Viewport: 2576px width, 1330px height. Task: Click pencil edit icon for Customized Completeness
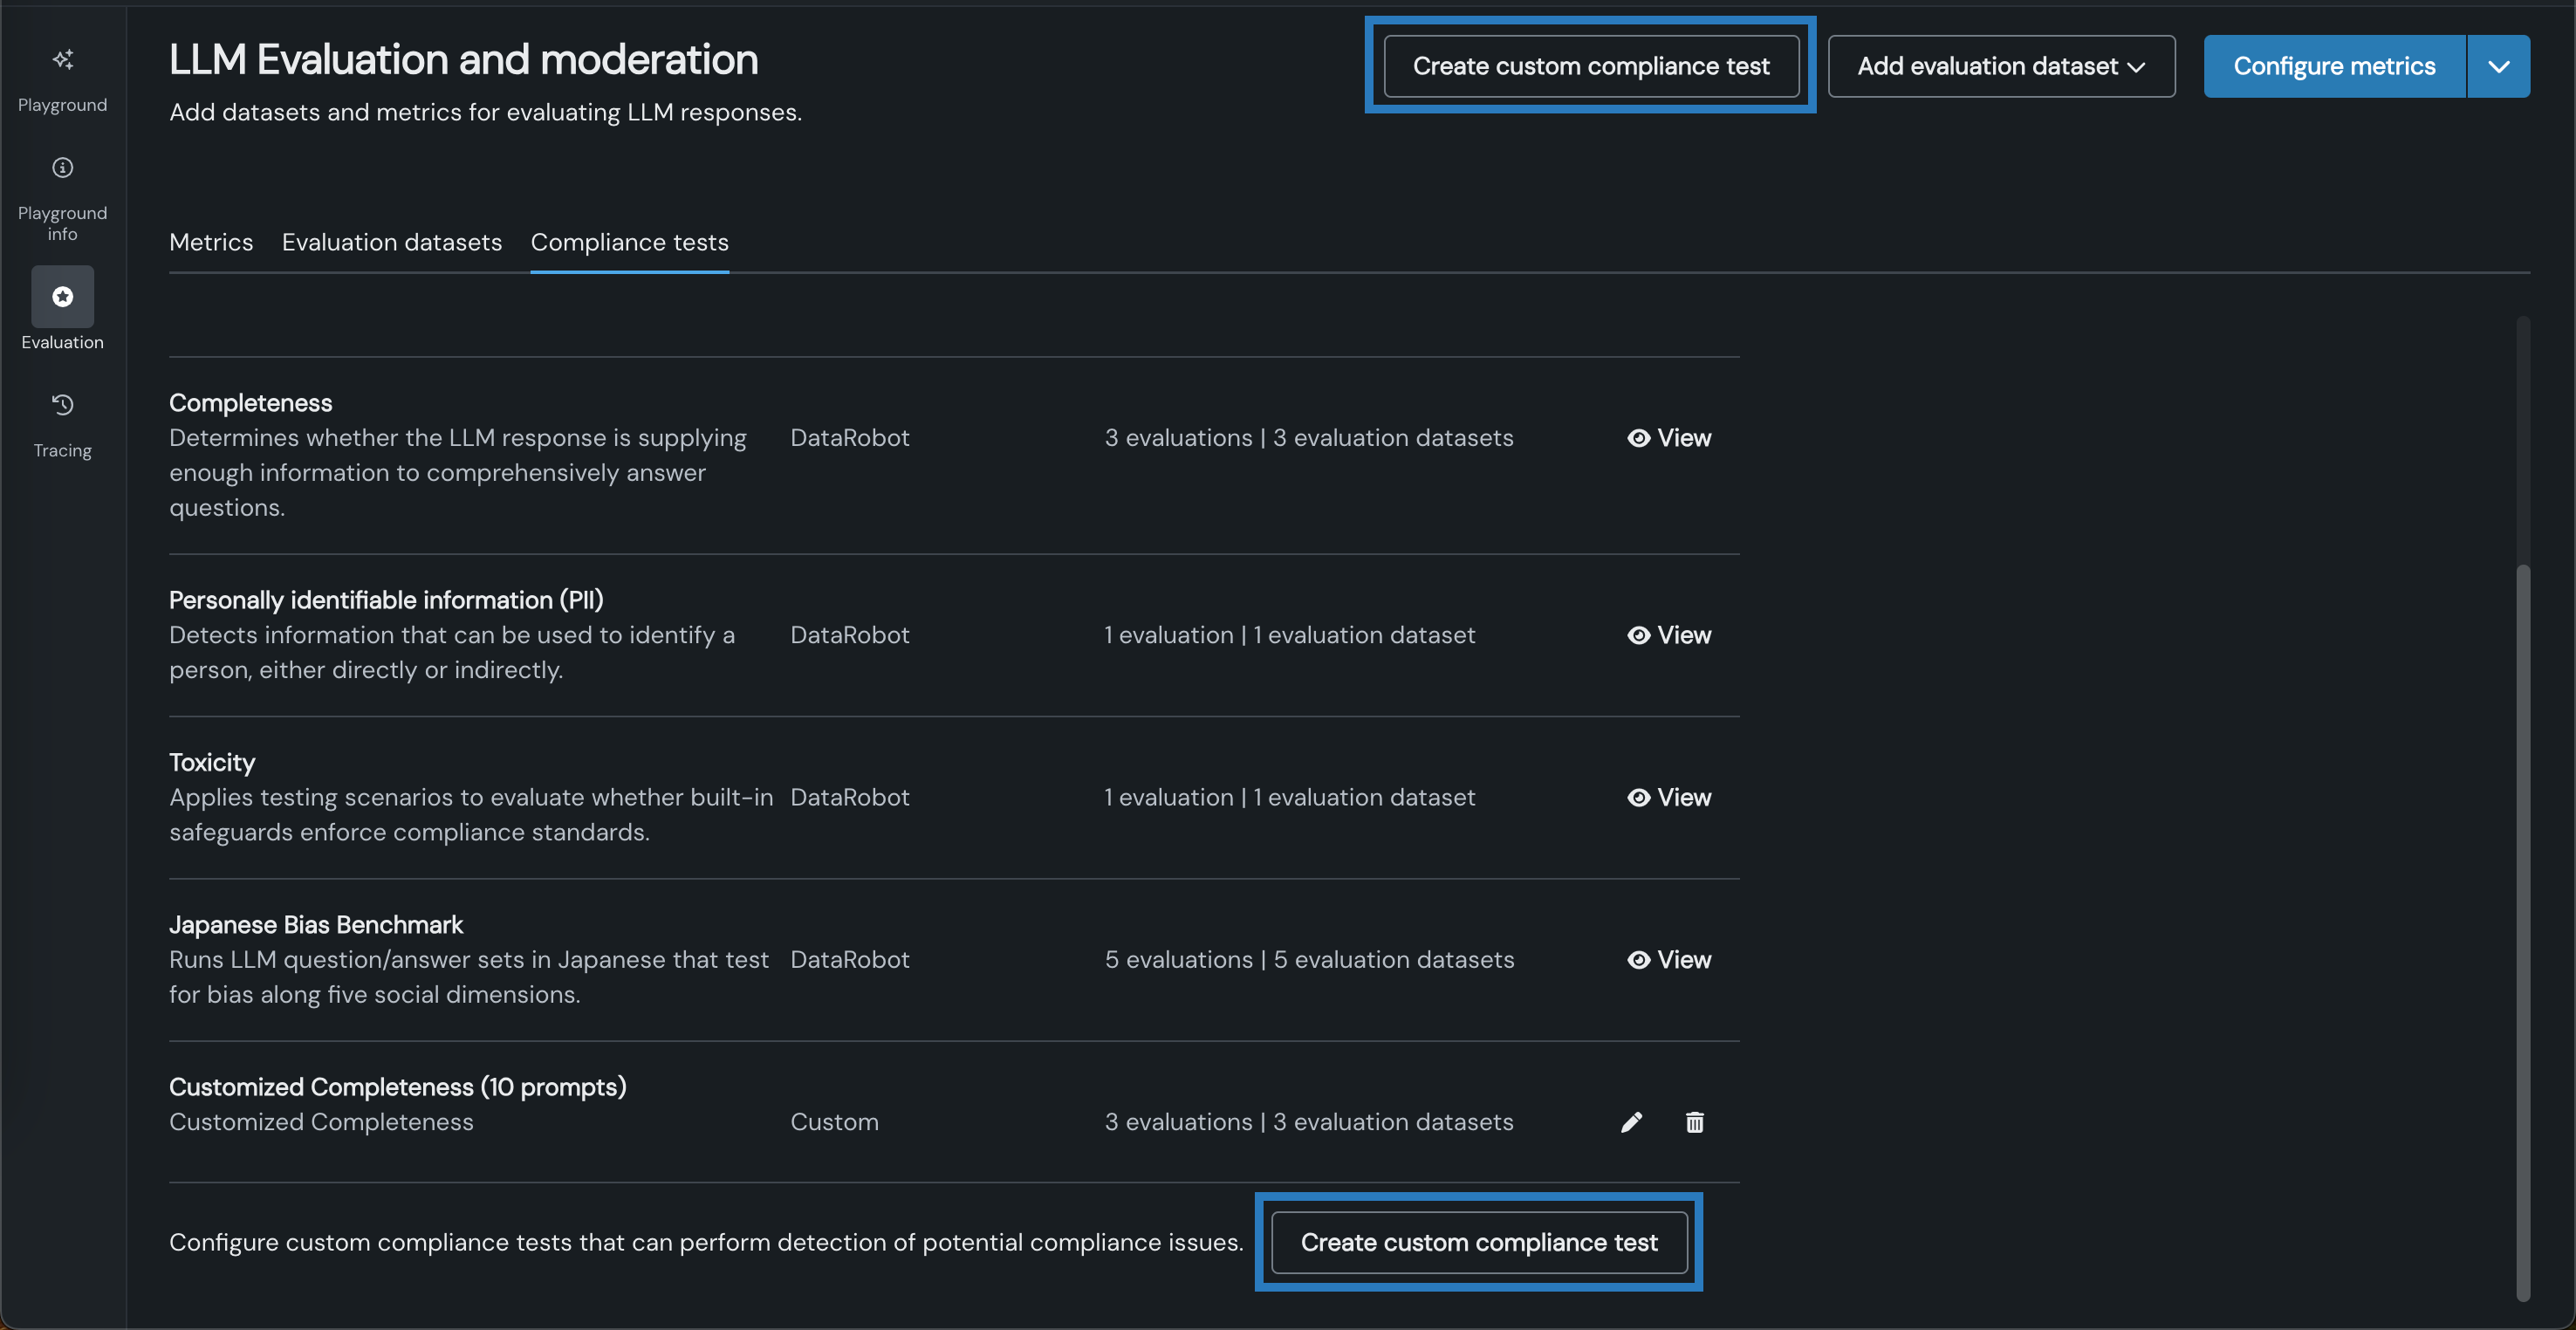(1631, 1122)
